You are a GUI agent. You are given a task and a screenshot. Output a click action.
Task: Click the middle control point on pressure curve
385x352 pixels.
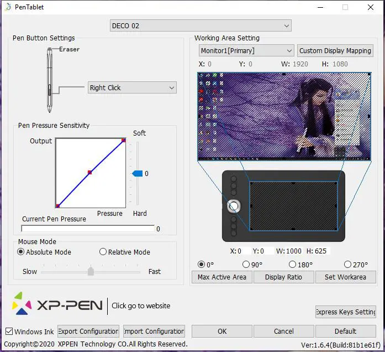pyautogui.click(x=89, y=173)
